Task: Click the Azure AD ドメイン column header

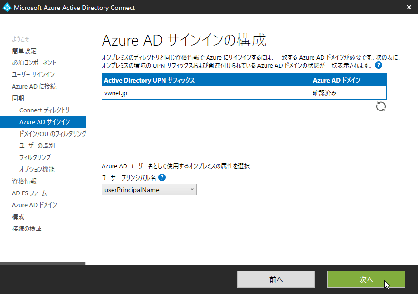Action: point(336,80)
